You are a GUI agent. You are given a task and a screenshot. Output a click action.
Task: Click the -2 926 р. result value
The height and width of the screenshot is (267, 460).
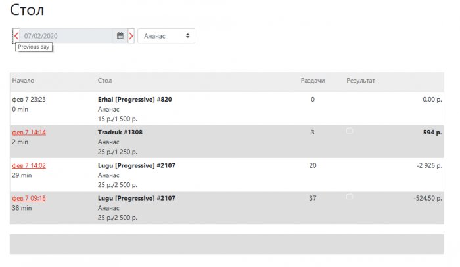coord(428,165)
